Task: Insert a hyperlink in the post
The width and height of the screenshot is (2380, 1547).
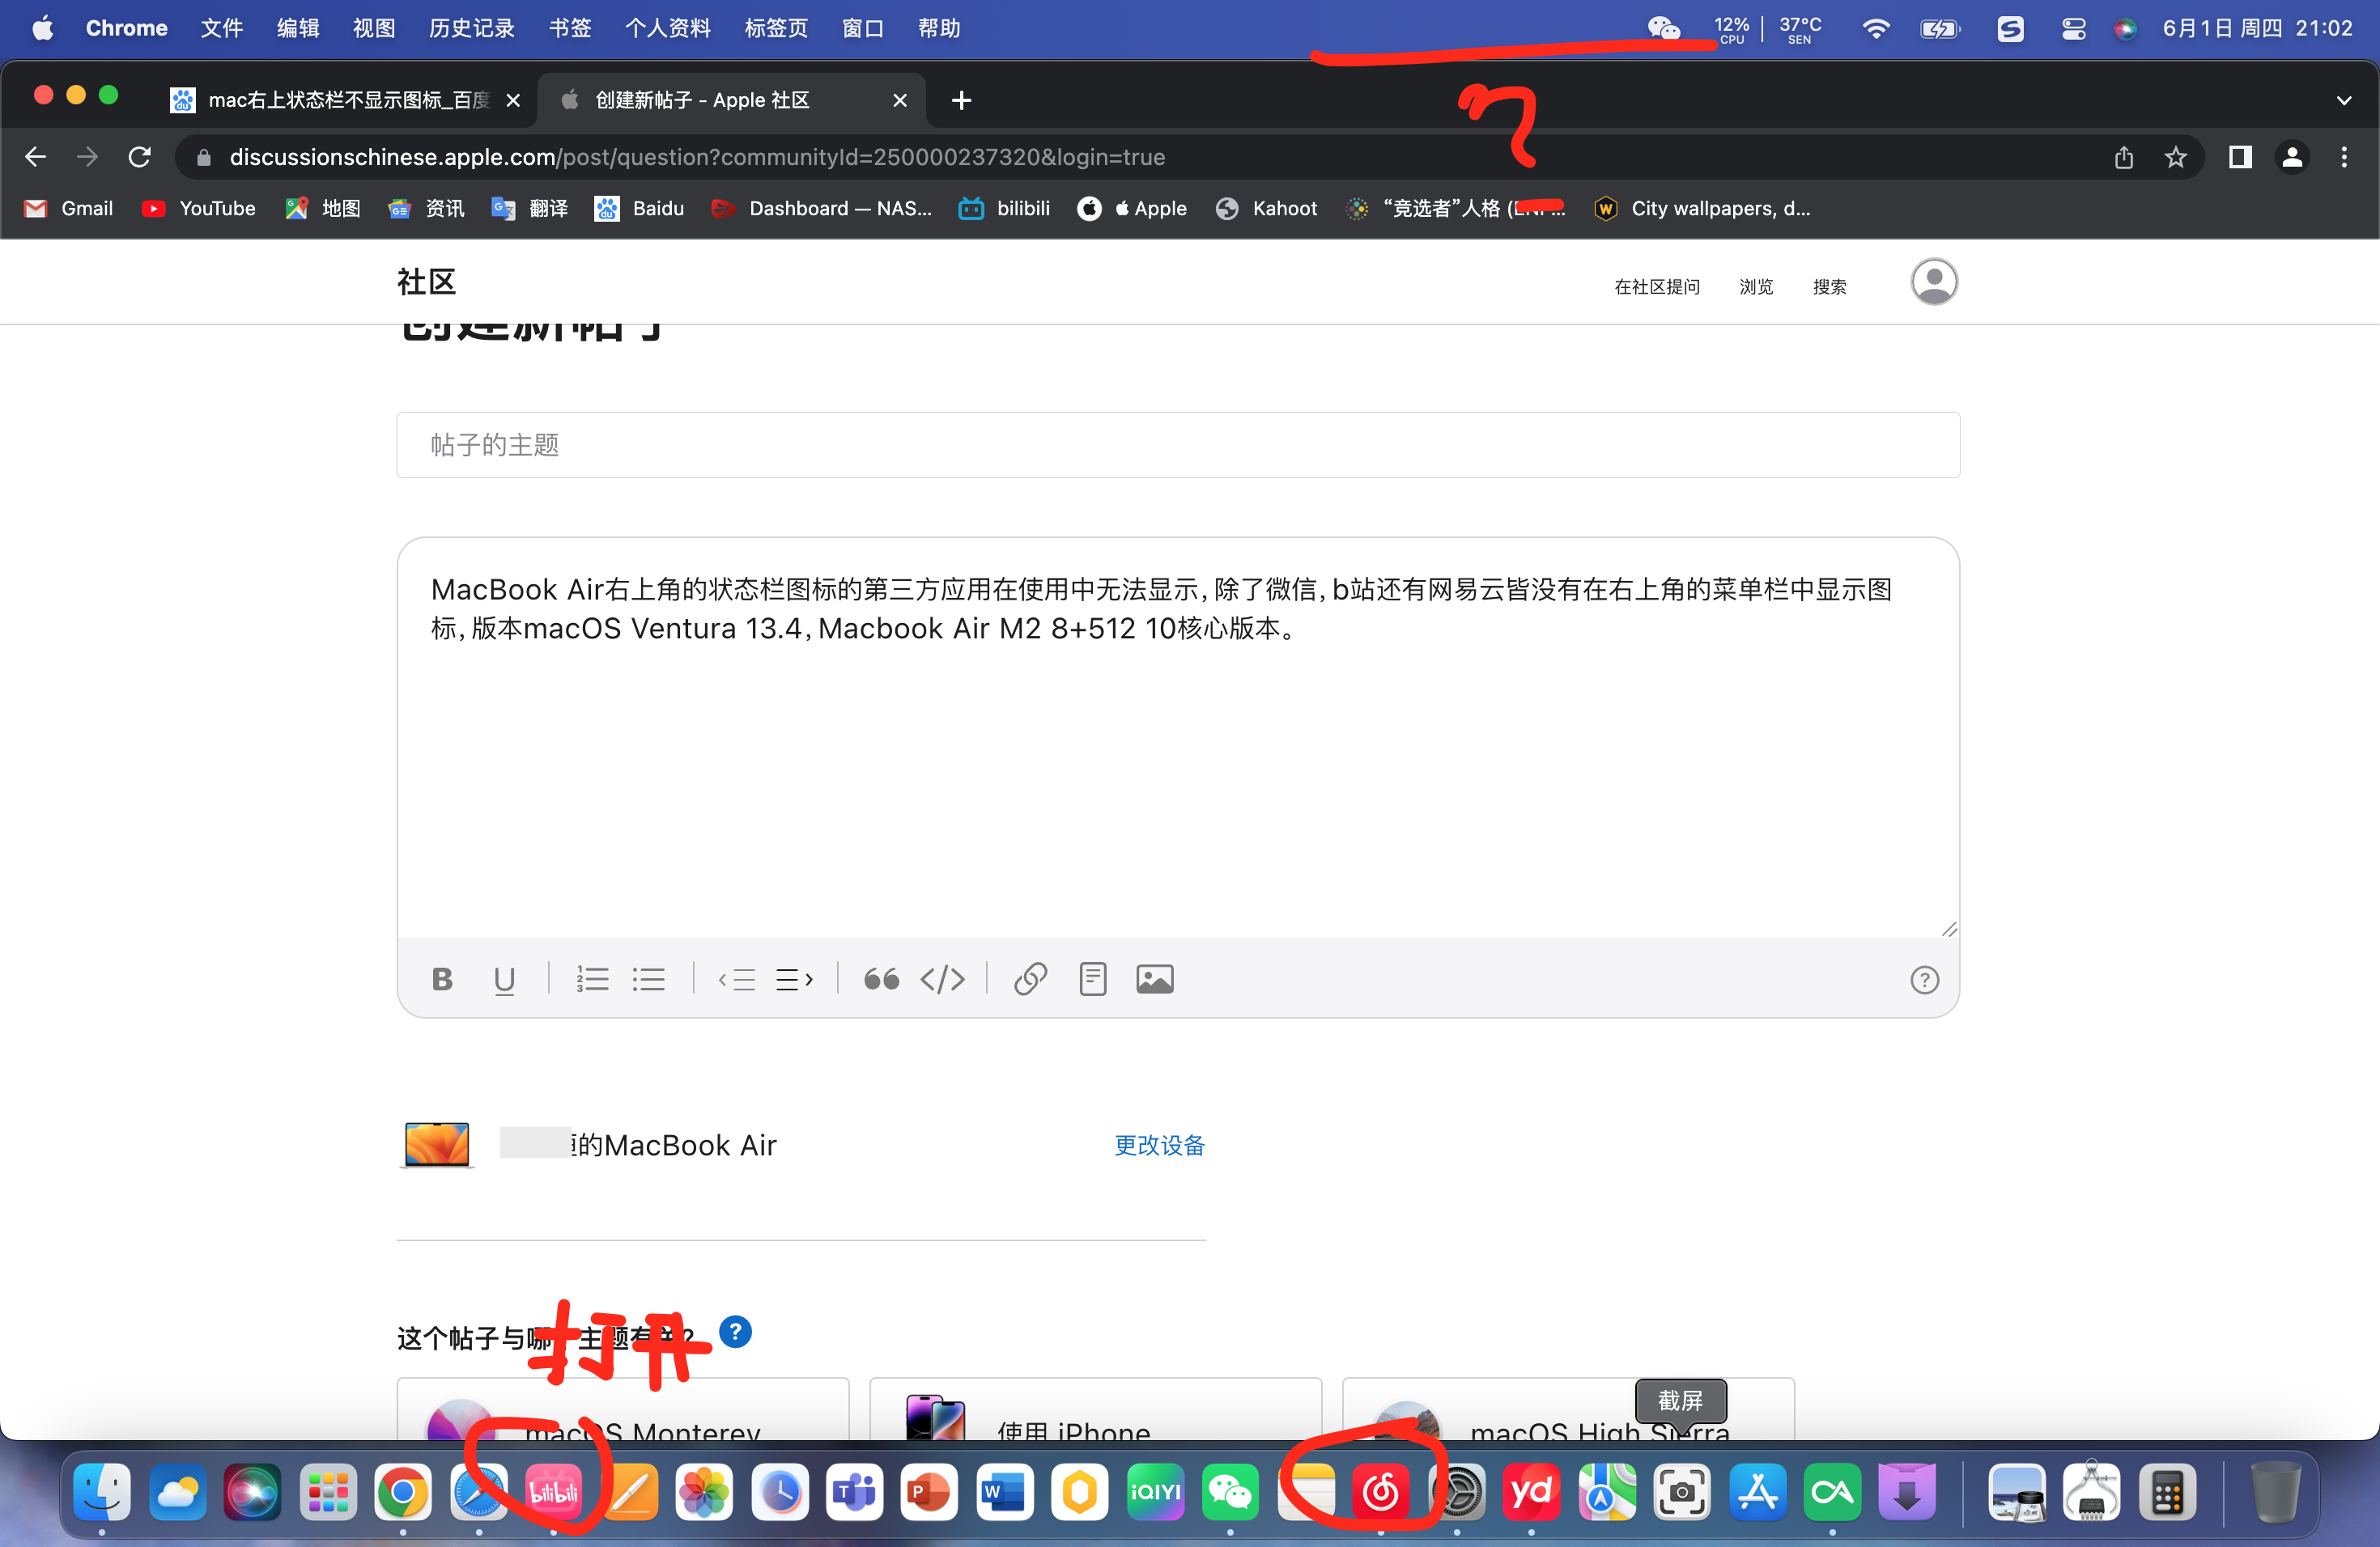Action: 1030,979
